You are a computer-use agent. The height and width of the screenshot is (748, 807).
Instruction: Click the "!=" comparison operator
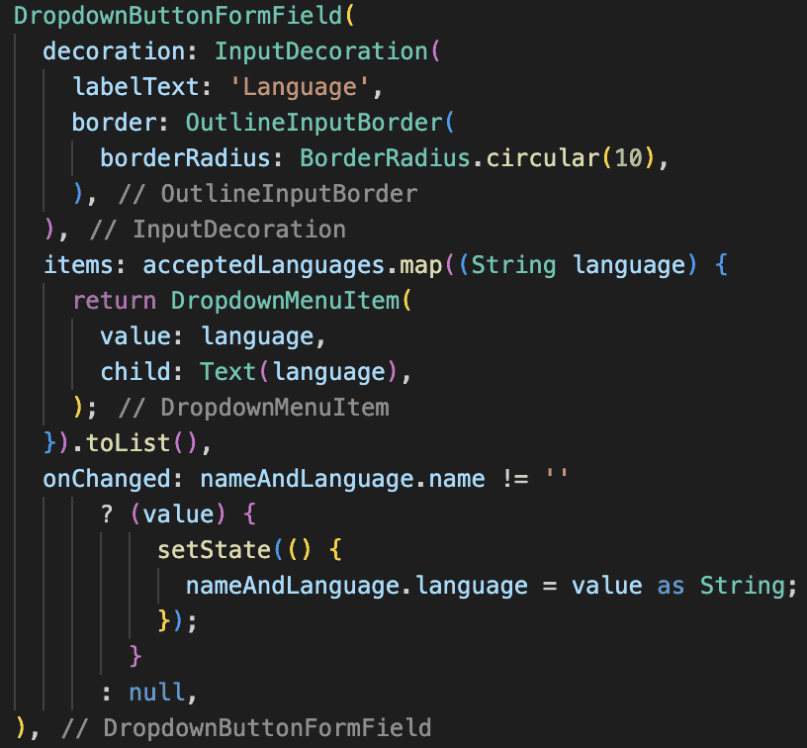[514, 479]
